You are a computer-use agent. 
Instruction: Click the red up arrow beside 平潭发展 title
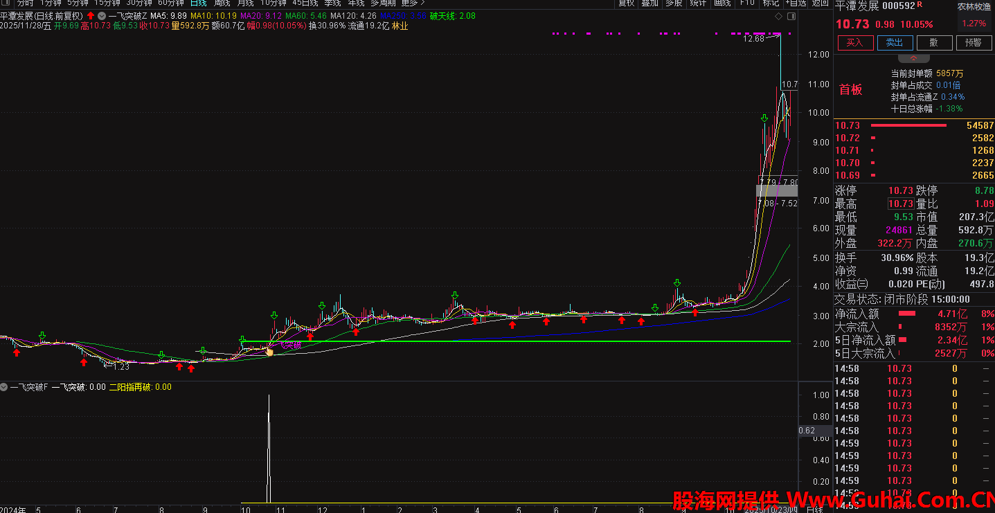[x=90, y=15]
